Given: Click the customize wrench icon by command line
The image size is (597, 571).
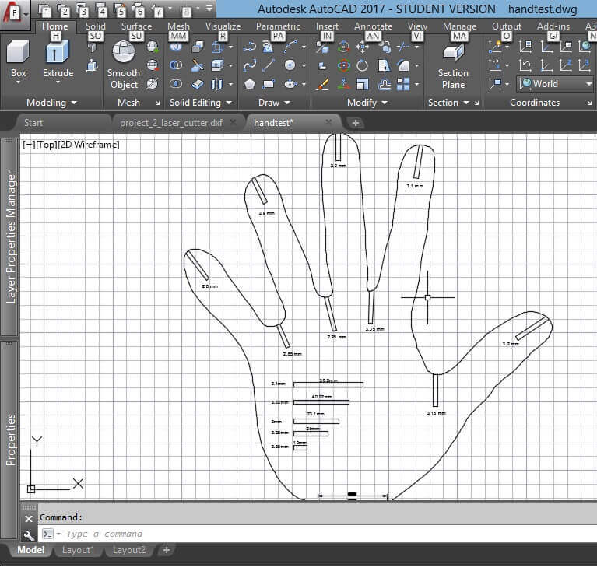Looking at the screenshot, I should 29,536.
